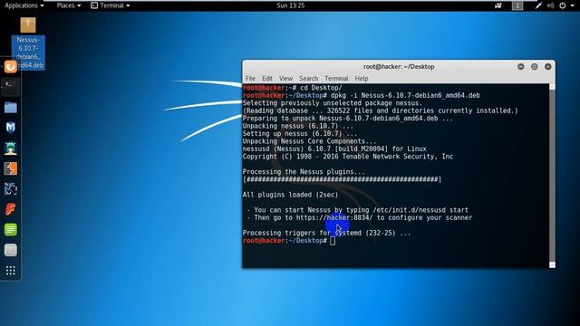This screenshot has height=326, width=580.
Task: Click the scrollbar up arrow in the terminal
Action: (552, 87)
